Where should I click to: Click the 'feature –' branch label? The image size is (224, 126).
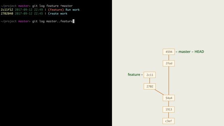click(x=135, y=75)
